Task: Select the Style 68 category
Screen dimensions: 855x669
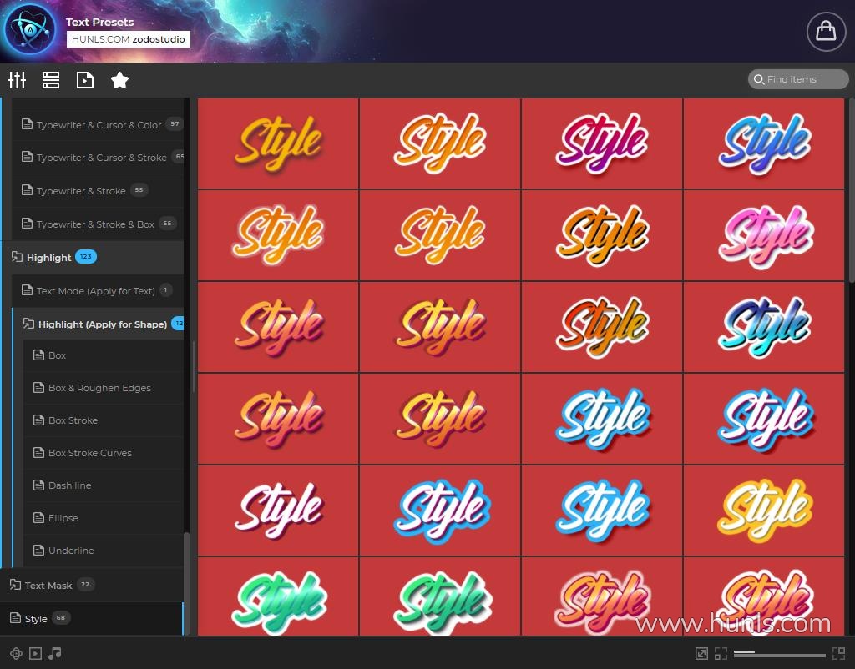Action: tap(91, 618)
